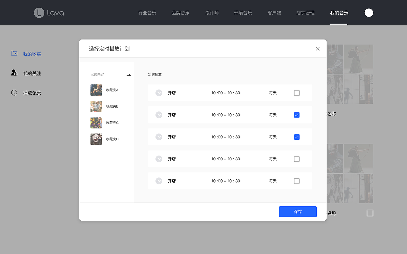Image resolution: width=407 pixels, height=254 pixels.
Task: Click the round icon in the second 开店 row
Action: tap(159, 115)
